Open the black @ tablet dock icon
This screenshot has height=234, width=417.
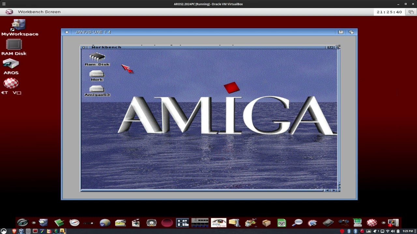328,223
